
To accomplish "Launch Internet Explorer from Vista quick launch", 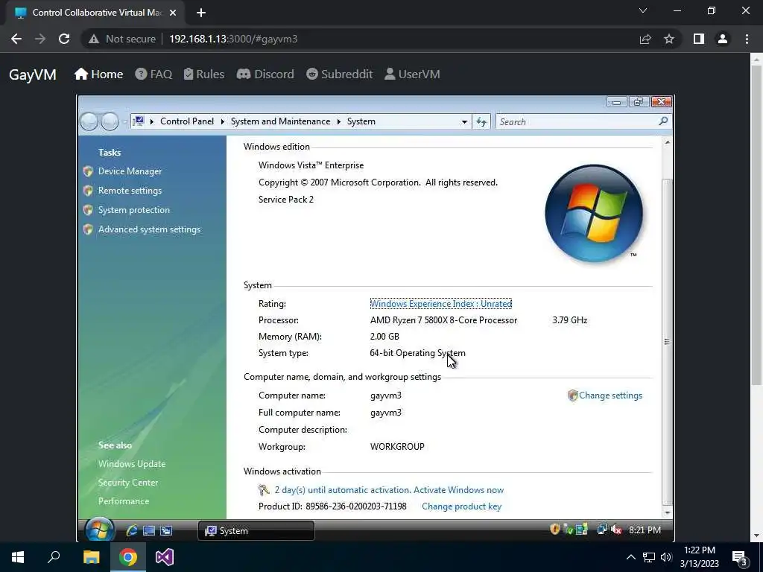I will [x=131, y=530].
